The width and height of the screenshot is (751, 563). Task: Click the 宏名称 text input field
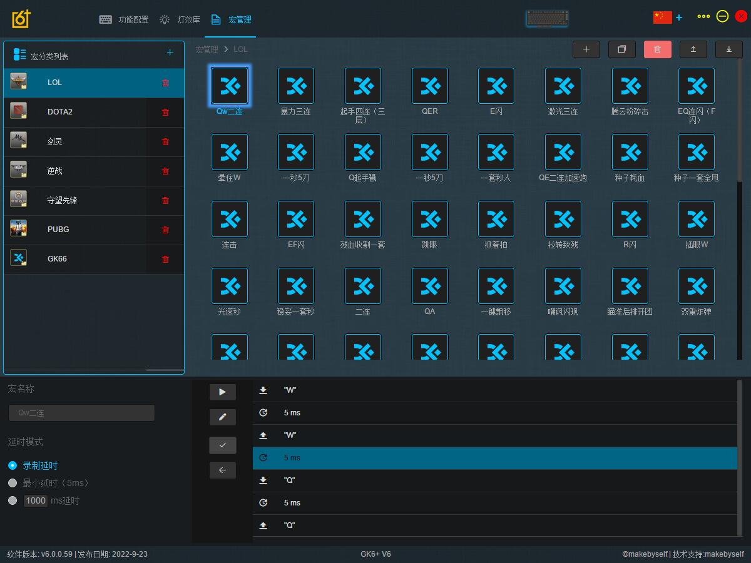(x=81, y=413)
